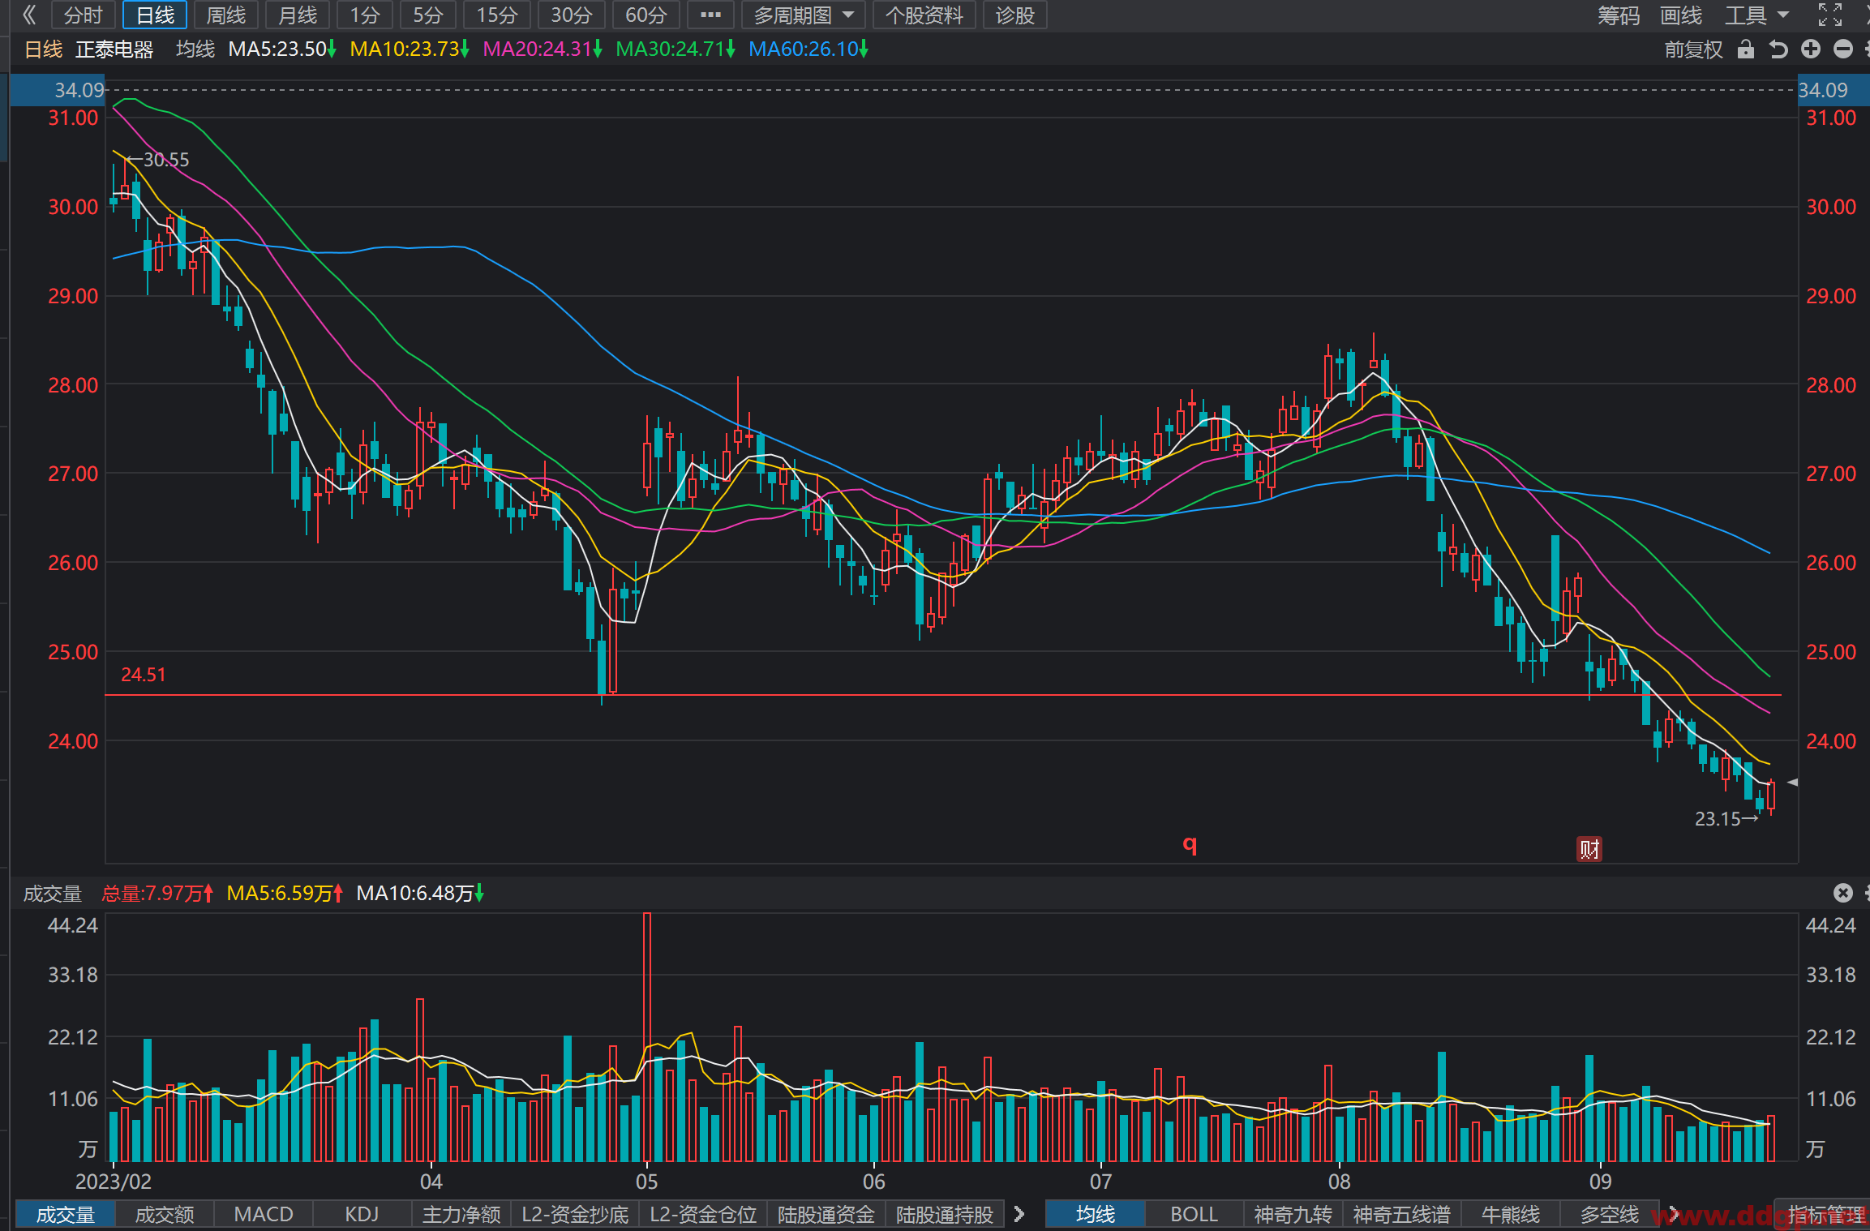Click the current-price arrow marker on right axis
Screen dimensions: 1870x1231
point(1793,783)
